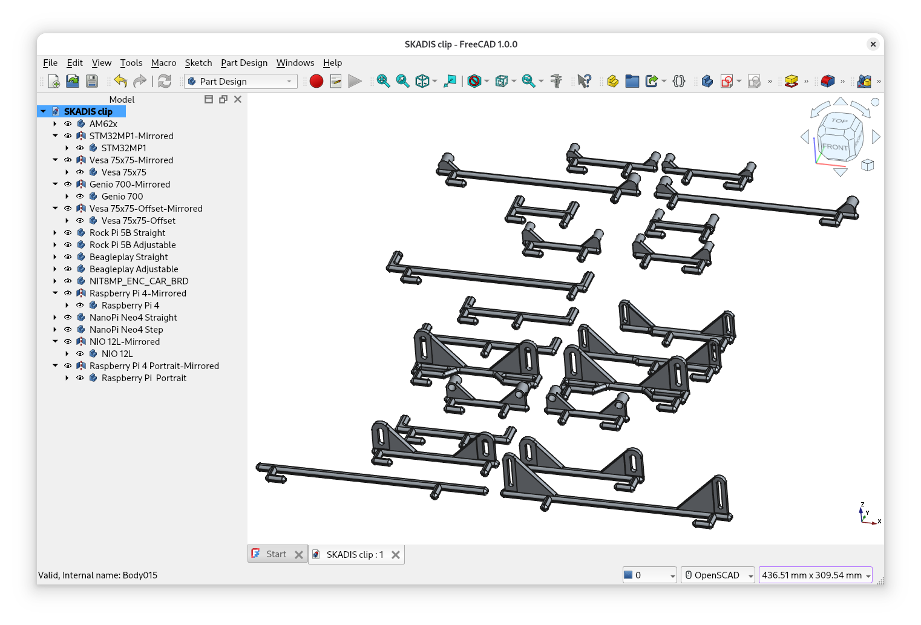Expand the Beagleplay Adjustable tree item
Screen dimensions: 921x625
coord(55,269)
